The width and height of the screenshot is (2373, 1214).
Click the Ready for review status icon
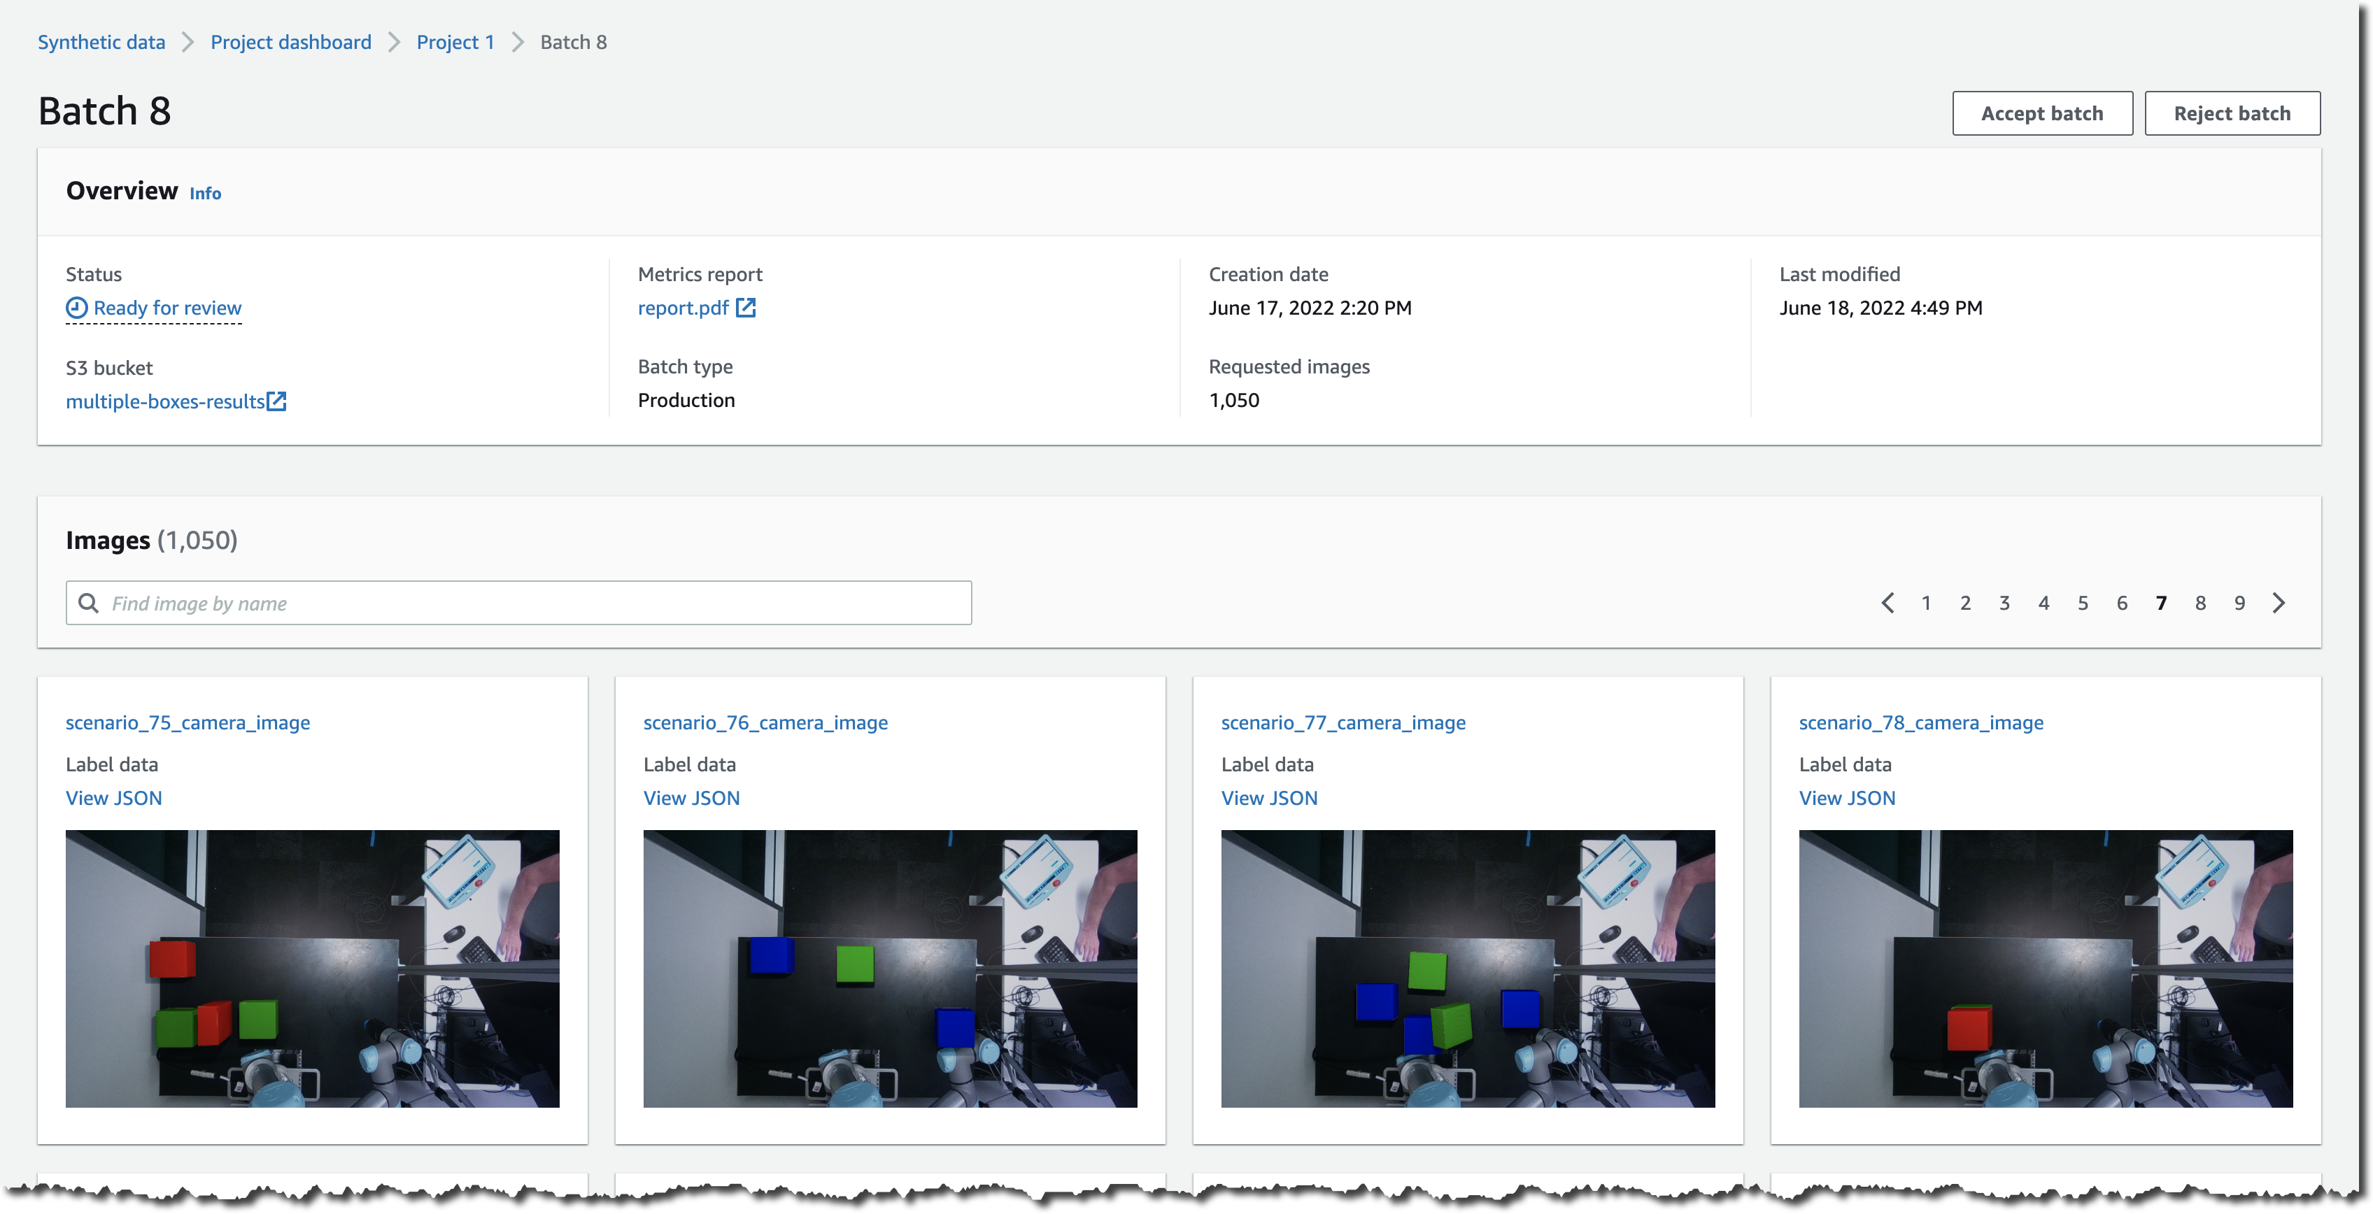coord(76,308)
